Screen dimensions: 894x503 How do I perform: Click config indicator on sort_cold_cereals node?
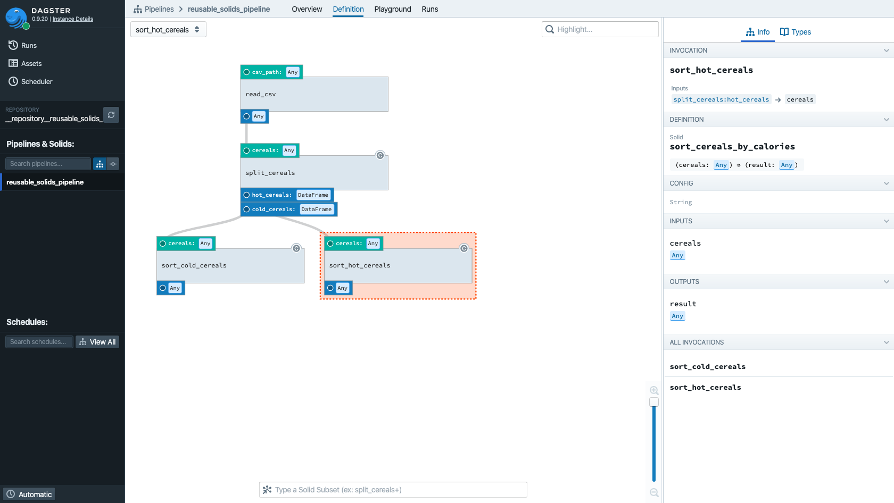[296, 248]
